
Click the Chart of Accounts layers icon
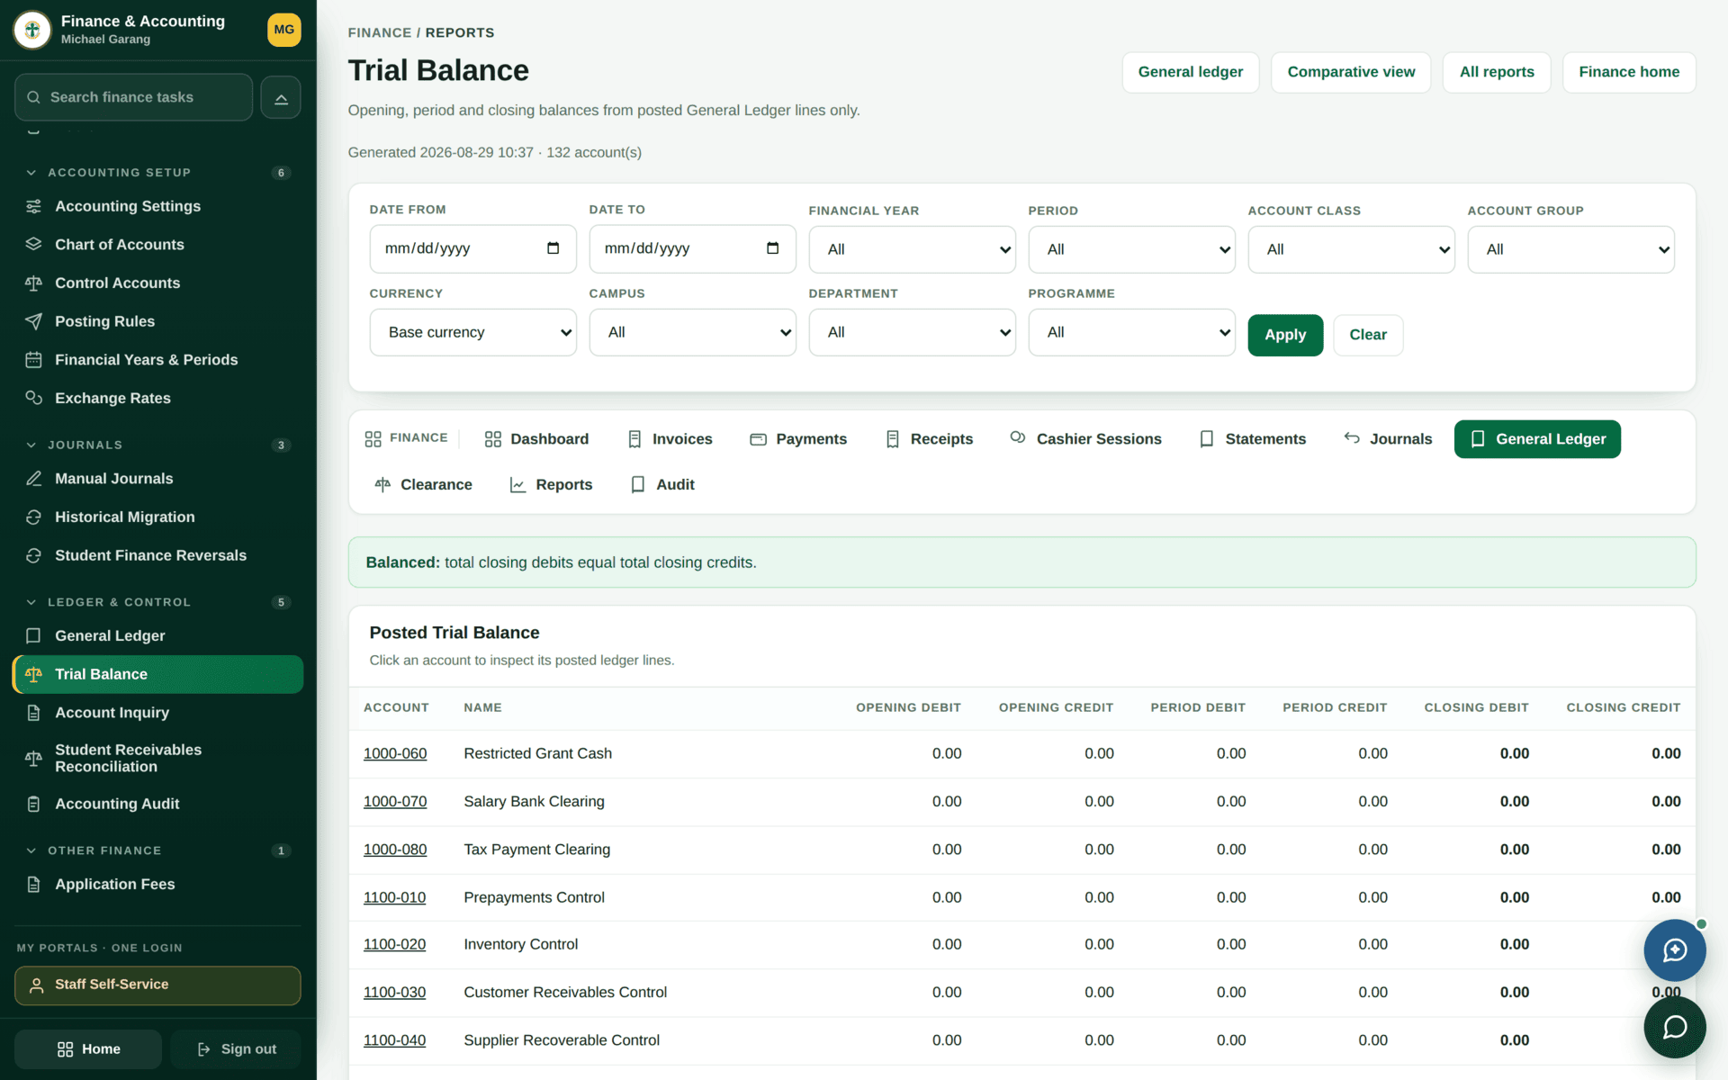pyautogui.click(x=33, y=245)
